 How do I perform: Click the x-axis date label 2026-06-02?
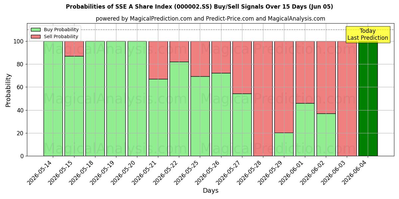tap(313, 172)
